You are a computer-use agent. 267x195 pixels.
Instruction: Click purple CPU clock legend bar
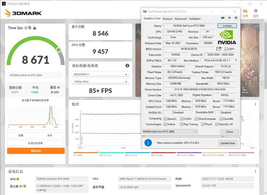(189, 153)
